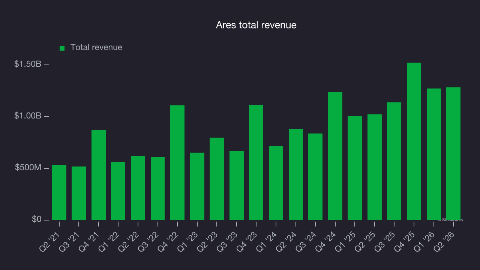Select the Q1 '24 revenue bar
Image resolution: width=480 pixels, height=270 pixels.
(x=276, y=183)
